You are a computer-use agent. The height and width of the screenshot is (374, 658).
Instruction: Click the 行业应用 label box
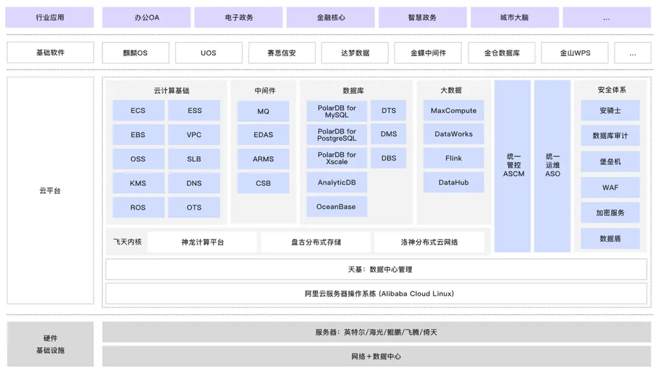(x=50, y=17)
